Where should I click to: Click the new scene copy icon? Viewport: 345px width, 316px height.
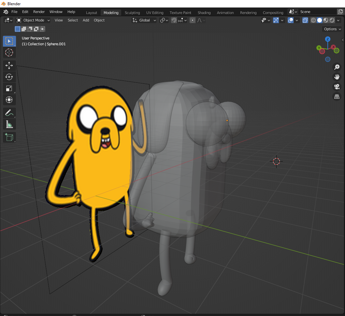coord(340,12)
